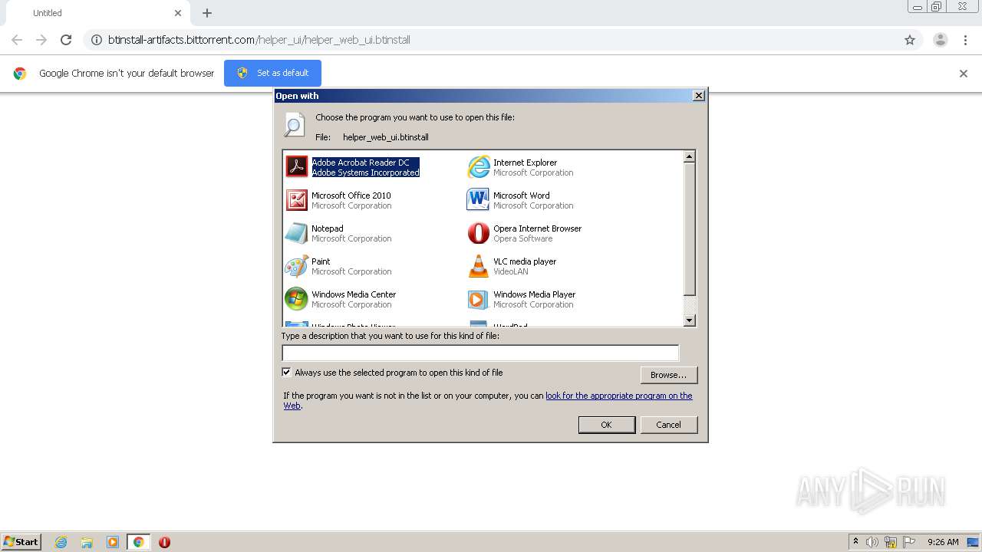Select the 'Notepad' text entry
The image size is (982, 552).
(328, 228)
